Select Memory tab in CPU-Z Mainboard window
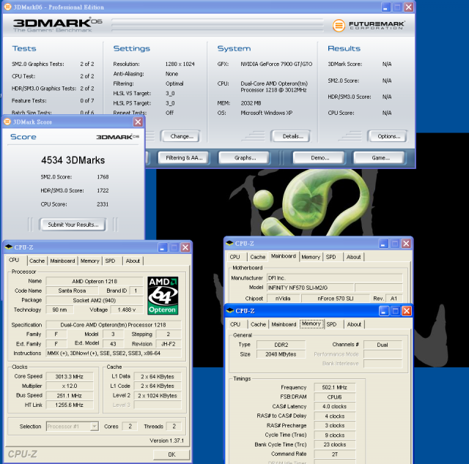Screen dimensions: 469x464 point(311,257)
